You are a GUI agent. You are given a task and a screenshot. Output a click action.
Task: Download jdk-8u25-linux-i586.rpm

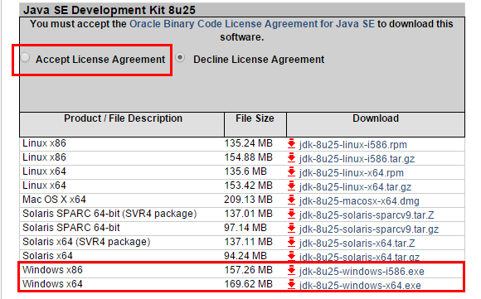[x=353, y=145]
